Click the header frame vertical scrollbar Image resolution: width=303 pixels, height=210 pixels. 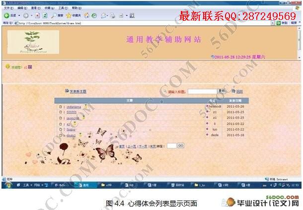[300, 43]
